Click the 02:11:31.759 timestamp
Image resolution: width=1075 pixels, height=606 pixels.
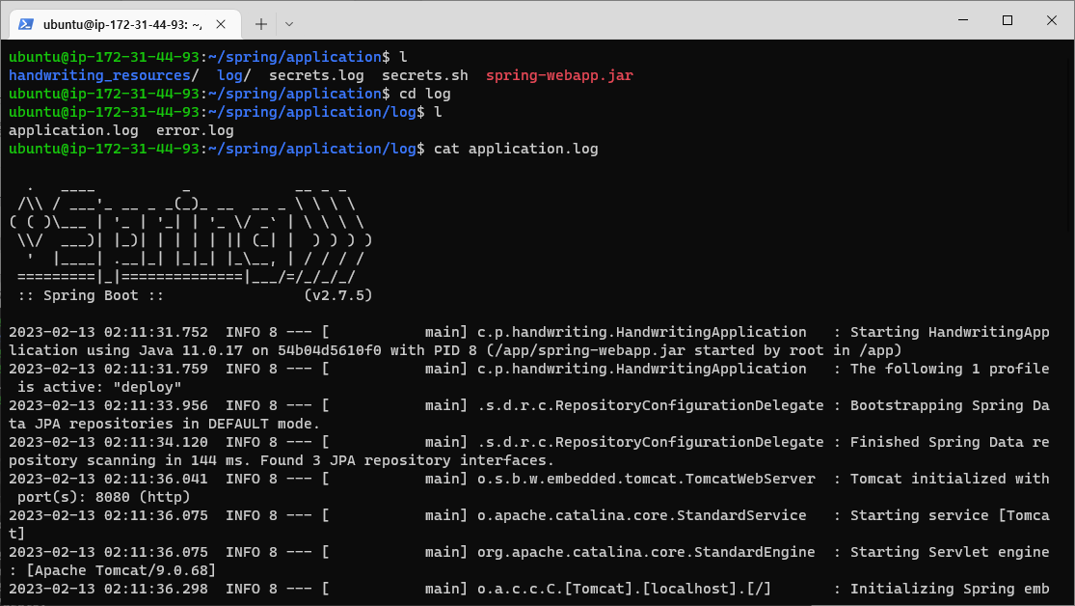[x=156, y=370]
